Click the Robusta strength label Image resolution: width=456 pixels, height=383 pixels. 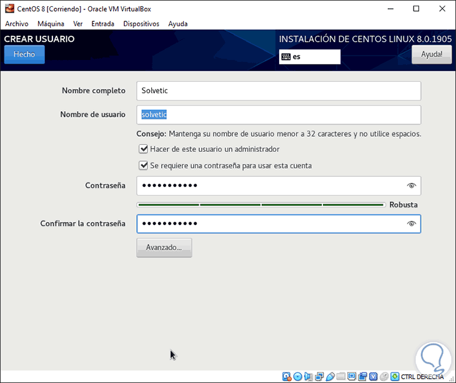[x=404, y=205]
